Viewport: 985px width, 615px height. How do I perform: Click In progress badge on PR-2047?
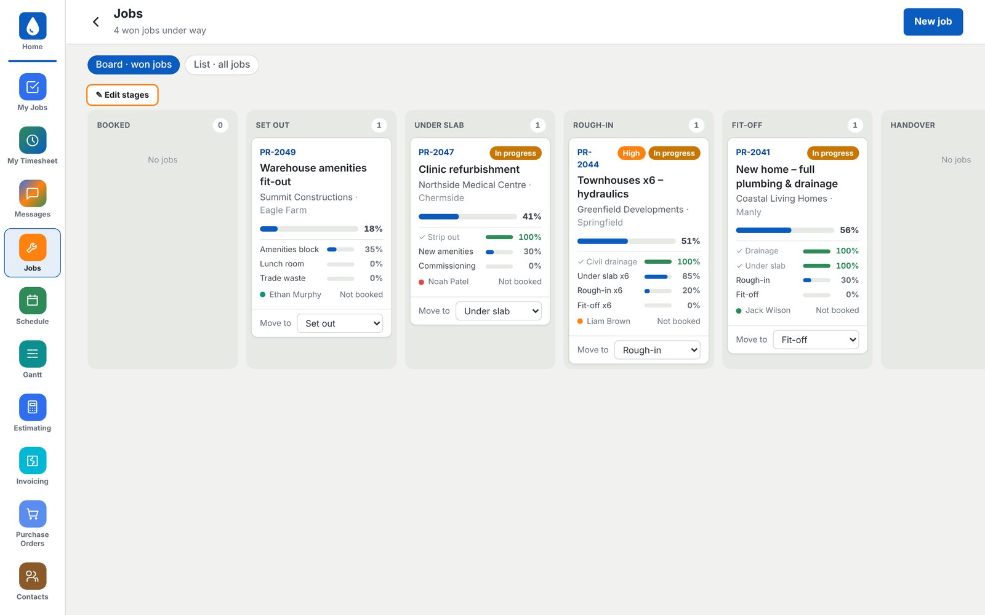click(x=515, y=153)
